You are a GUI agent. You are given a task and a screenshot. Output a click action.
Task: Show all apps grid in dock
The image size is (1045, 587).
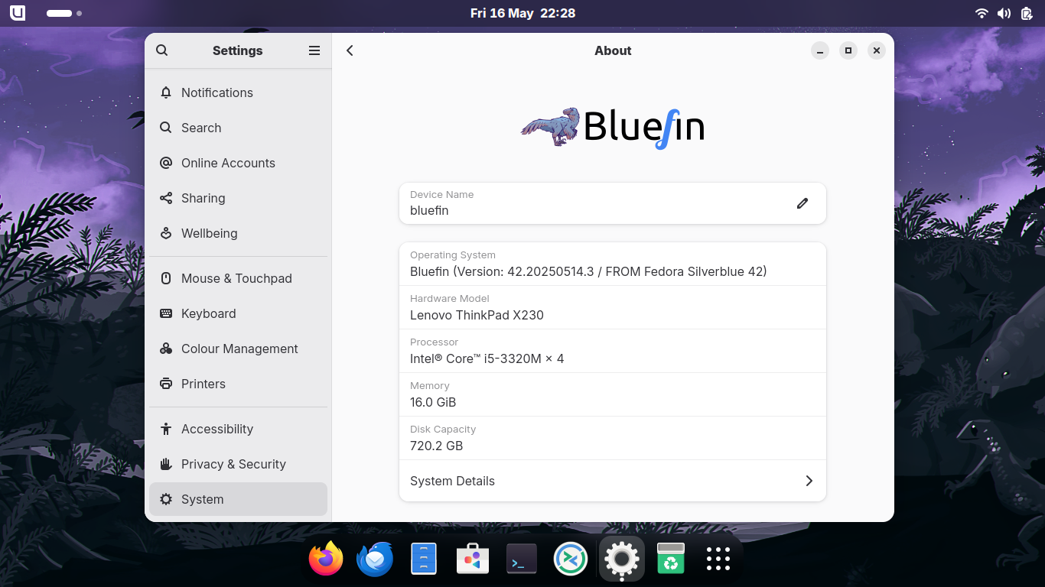click(x=718, y=559)
